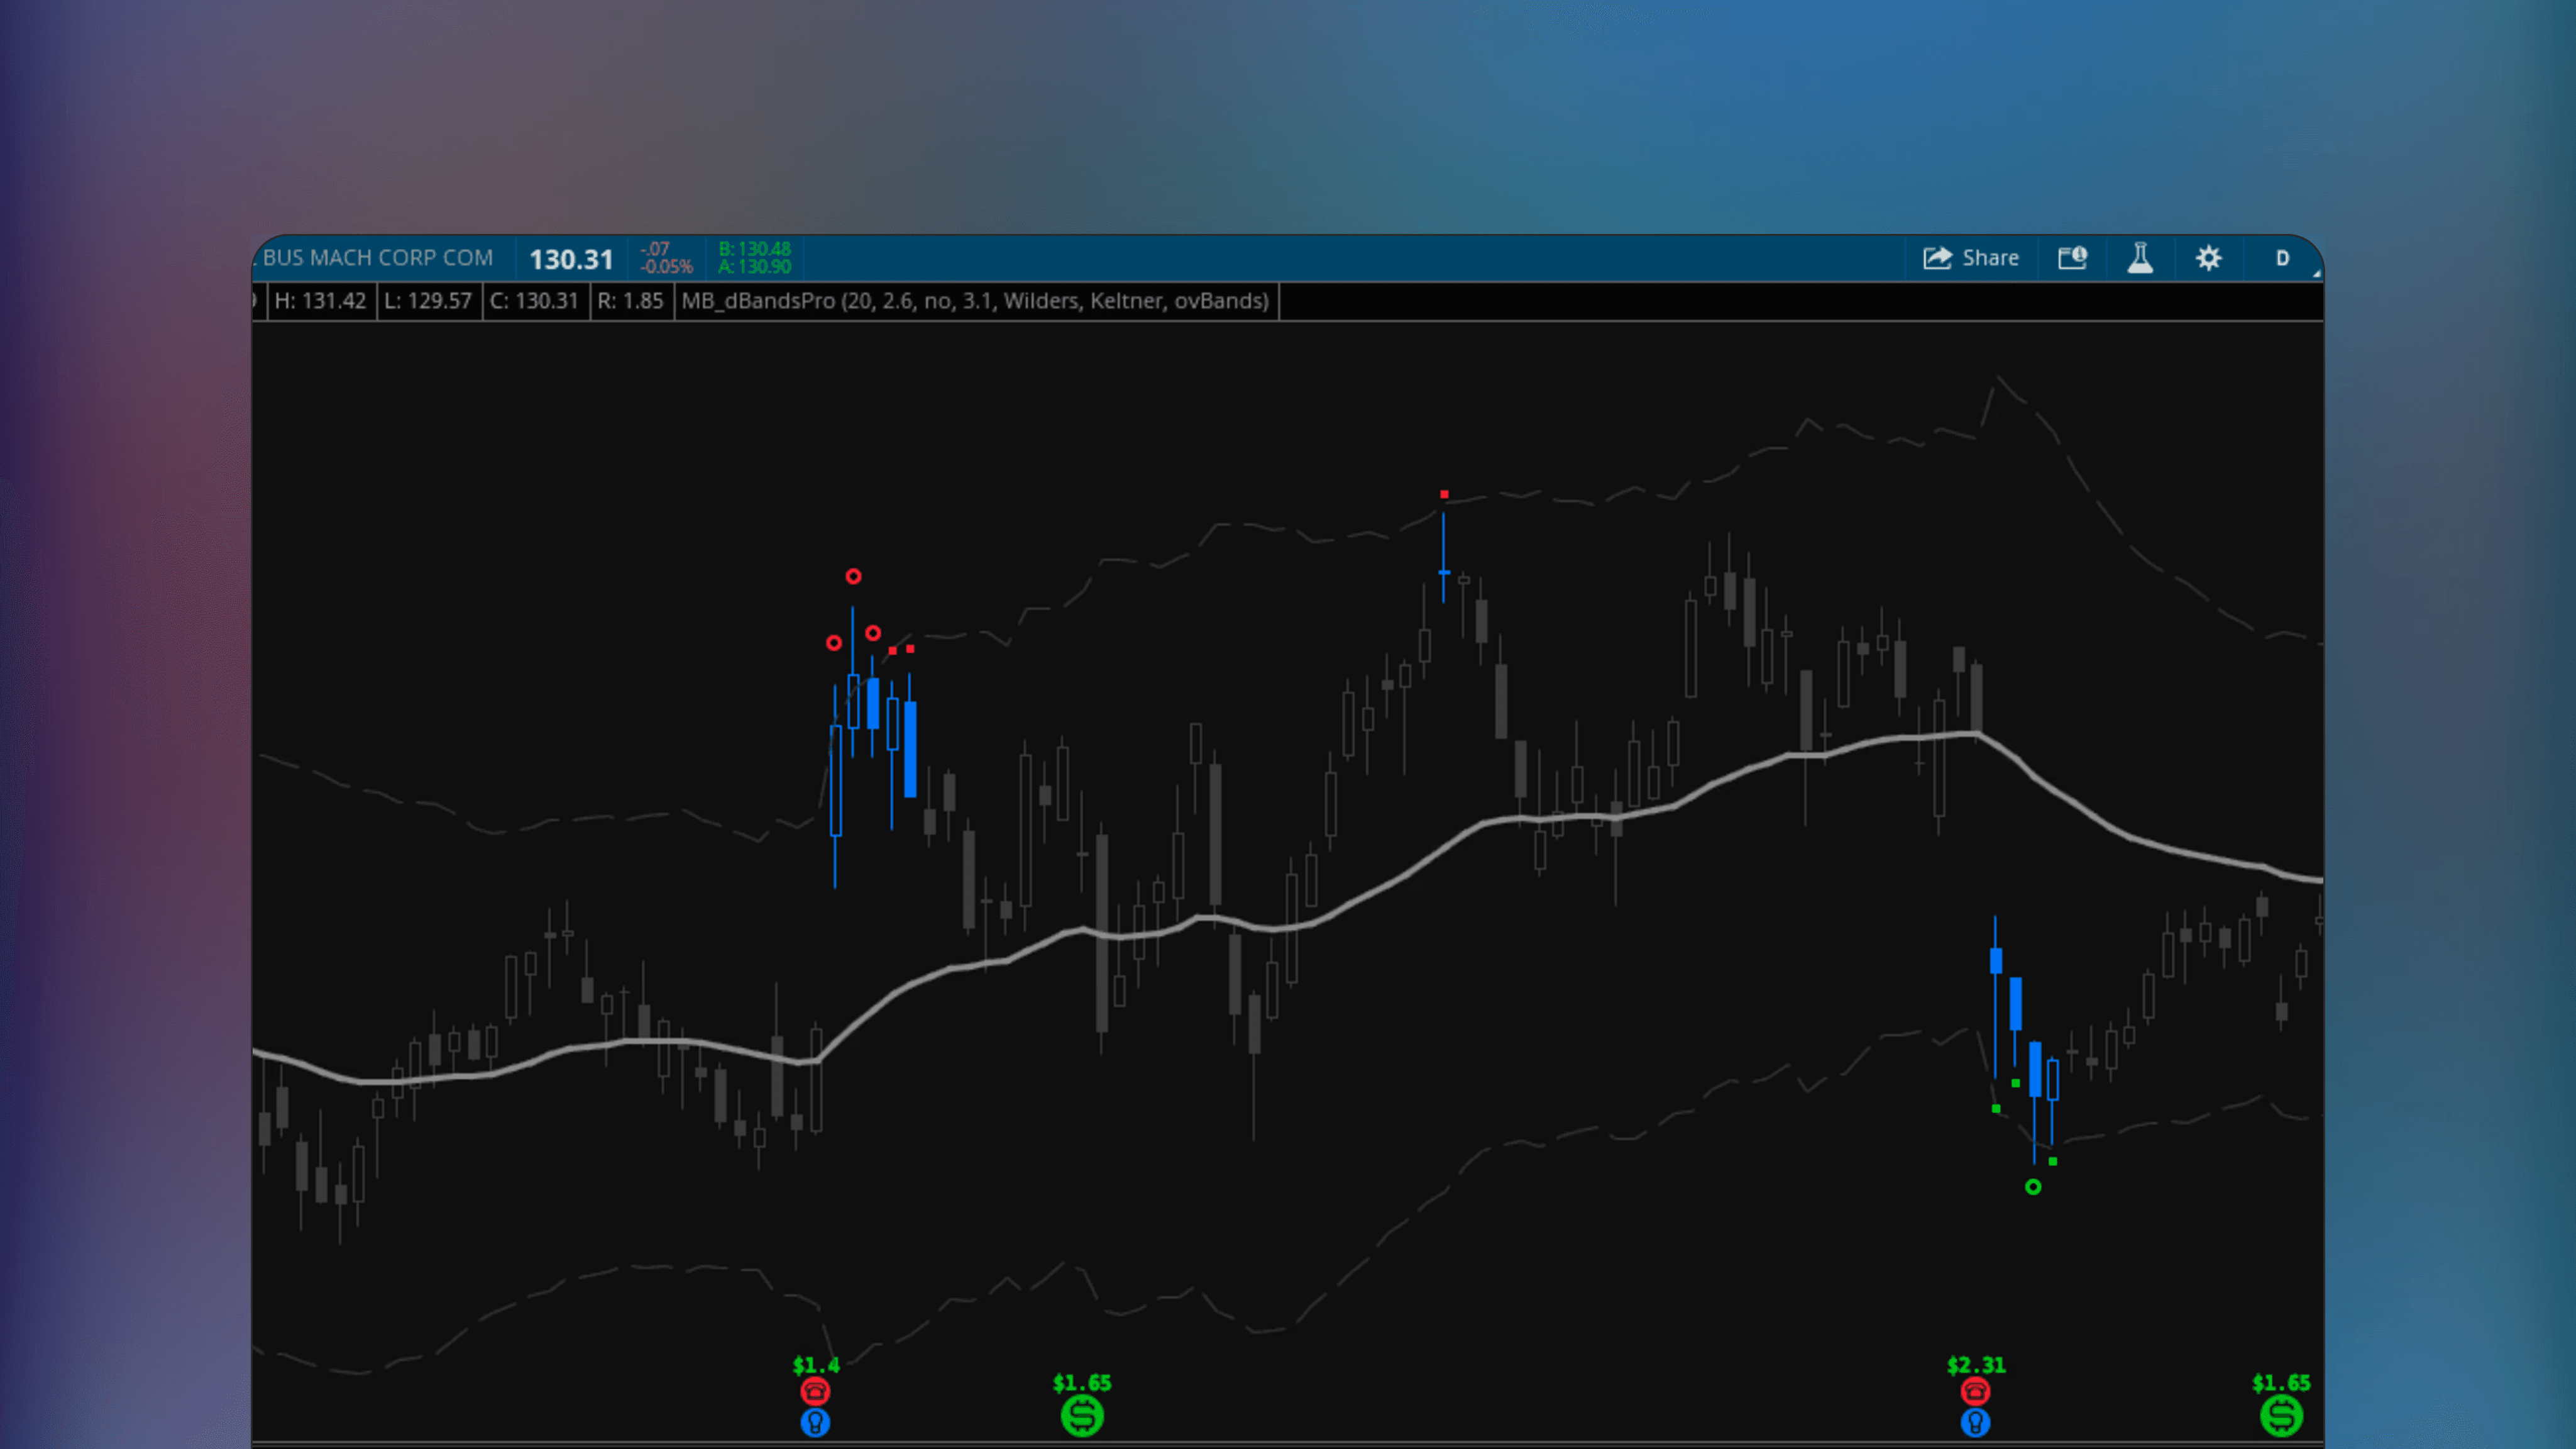Viewport: 2576px width, 1449px height.
Task: Click the 130.31 last price label
Action: click(x=571, y=258)
